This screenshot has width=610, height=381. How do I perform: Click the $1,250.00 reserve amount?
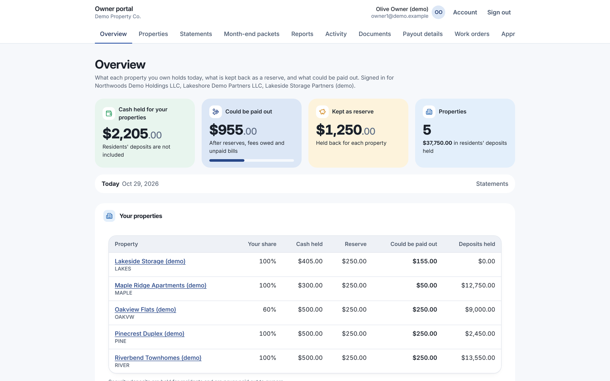pyautogui.click(x=346, y=130)
